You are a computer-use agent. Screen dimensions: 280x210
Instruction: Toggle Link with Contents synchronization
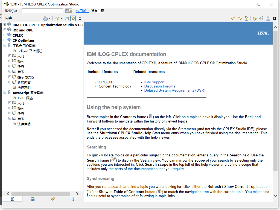click(x=73, y=18)
